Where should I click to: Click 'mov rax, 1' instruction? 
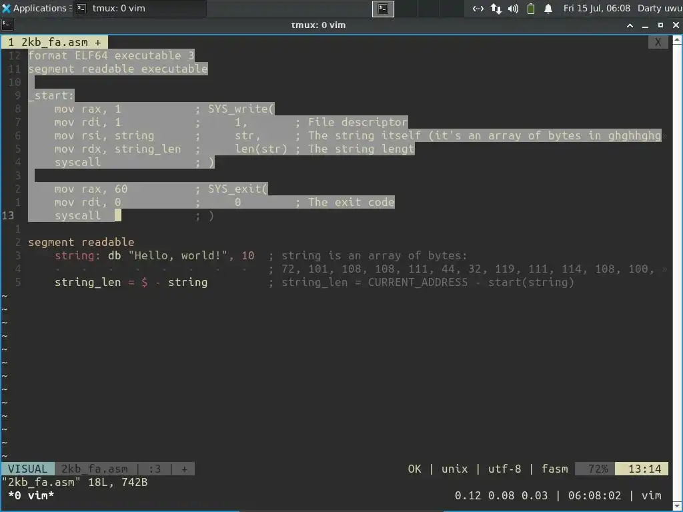(x=87, y=109)
